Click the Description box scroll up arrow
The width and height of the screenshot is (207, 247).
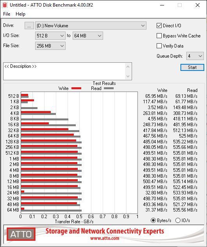point(128,67)
